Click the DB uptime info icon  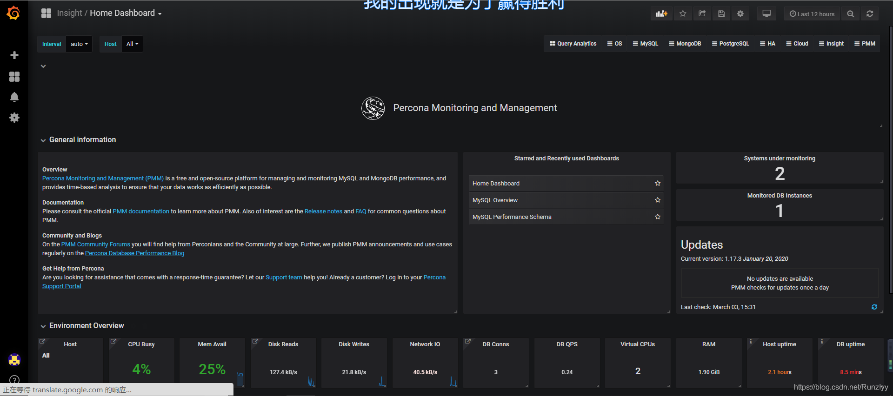click(x=822, y=342)
